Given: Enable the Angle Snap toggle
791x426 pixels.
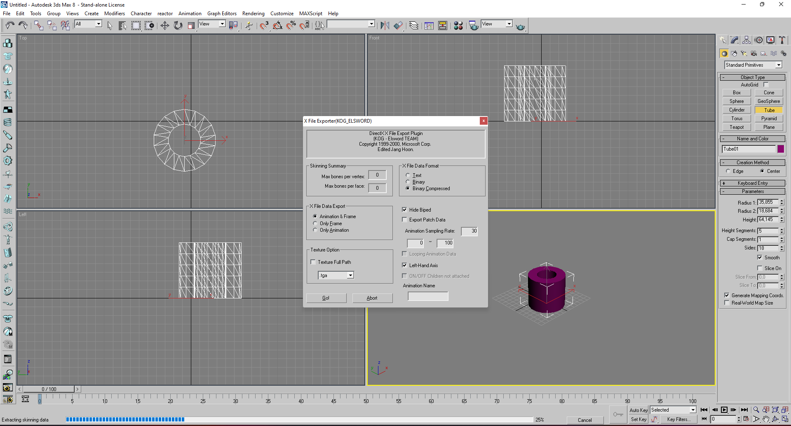Looking at the screenshot, I should (x=277, y=25).
